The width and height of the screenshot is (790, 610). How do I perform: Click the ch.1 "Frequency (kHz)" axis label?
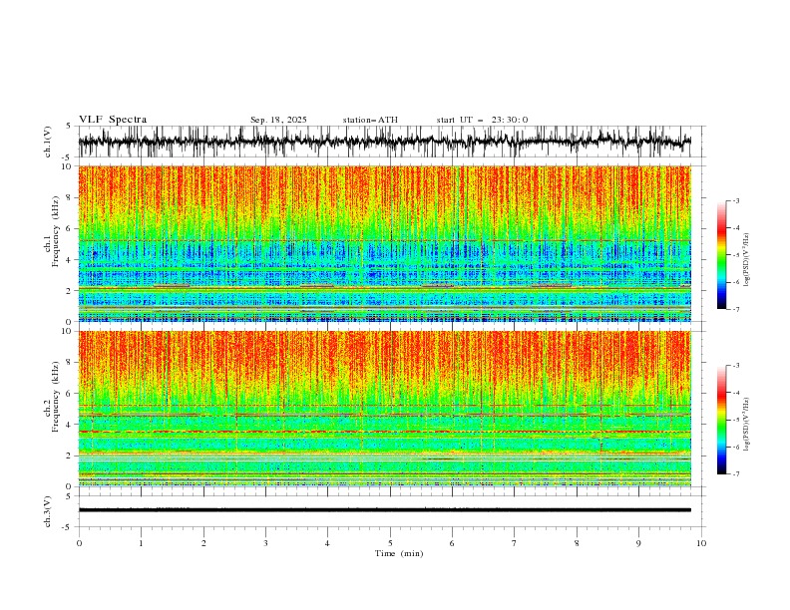click(56, 232)
